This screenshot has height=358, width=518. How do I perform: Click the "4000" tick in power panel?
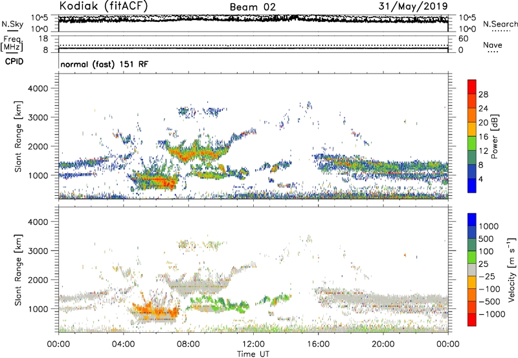[38, 89]
